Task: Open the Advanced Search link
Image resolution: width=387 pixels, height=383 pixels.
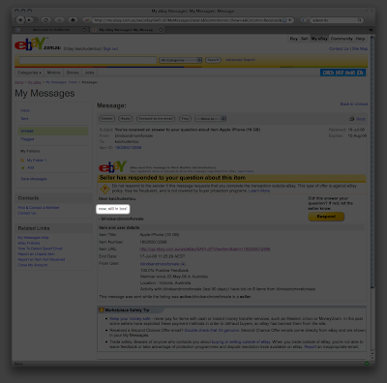Action: (241, 60)
